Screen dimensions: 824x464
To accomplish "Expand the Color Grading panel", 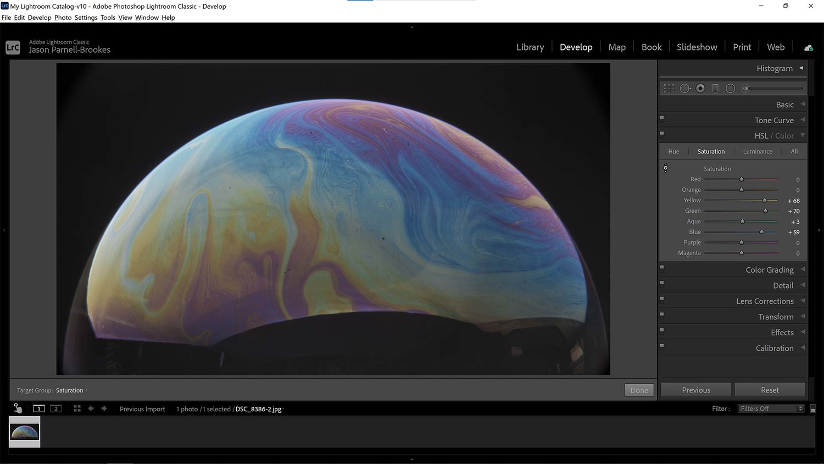I will [x=803, y=269].
